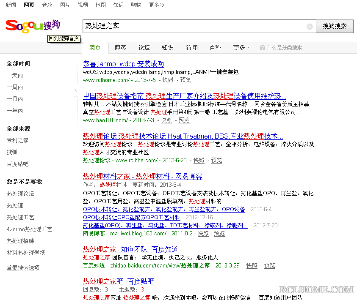
Task: Open 预览 for www.hao101.com result
Action: click(184, 120)
